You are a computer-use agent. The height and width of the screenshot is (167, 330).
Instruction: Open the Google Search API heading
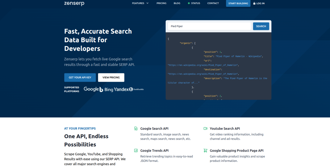pyautogui.click(x=154, y=129)
